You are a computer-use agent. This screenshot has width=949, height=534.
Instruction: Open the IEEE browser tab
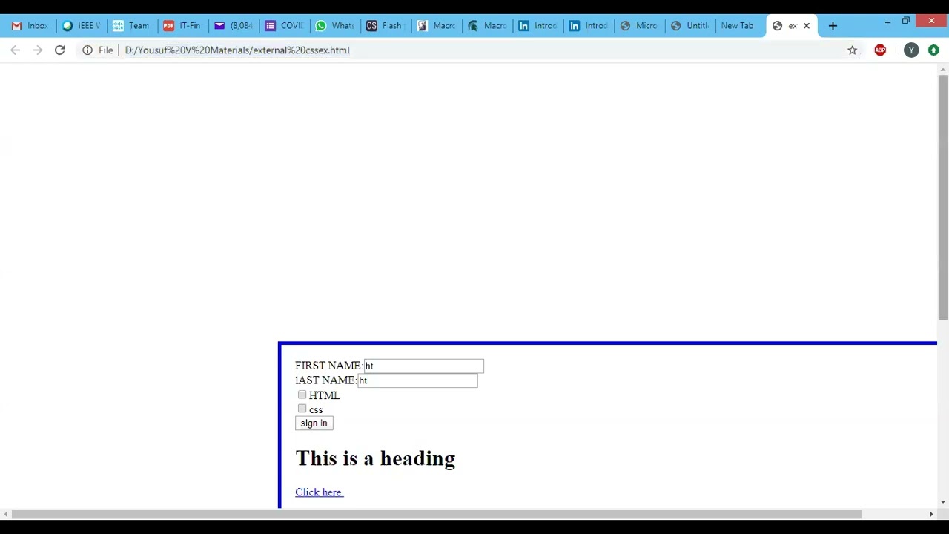point(81,25)
